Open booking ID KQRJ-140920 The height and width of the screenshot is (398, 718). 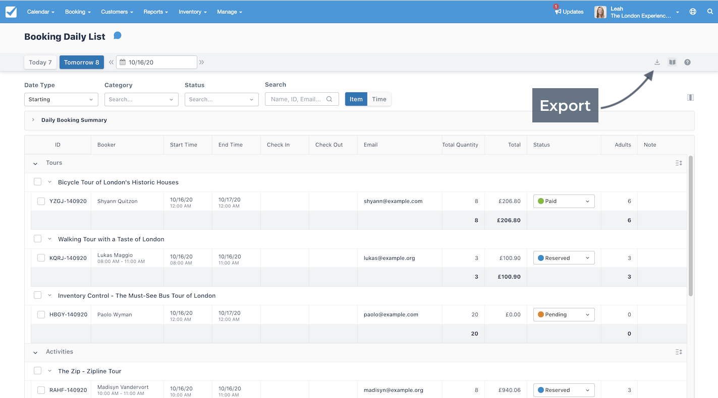tap(68, 258)
